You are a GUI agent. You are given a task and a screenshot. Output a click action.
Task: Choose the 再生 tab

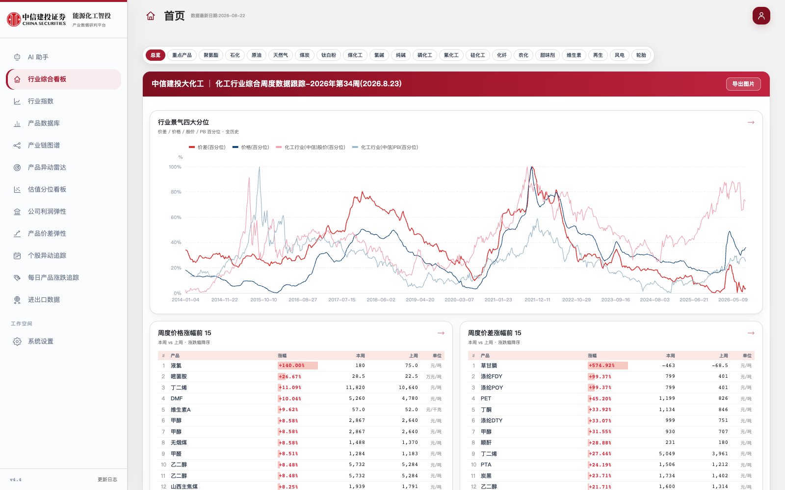tap(598, 55)
